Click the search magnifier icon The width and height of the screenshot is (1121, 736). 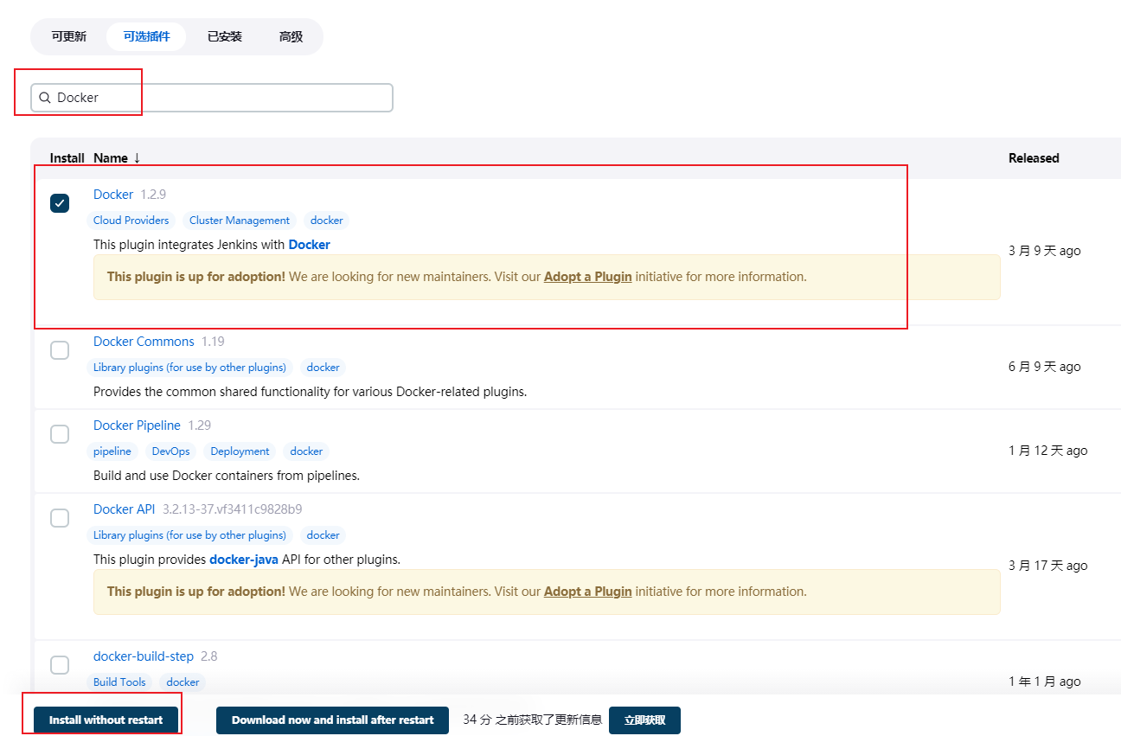tap(45, 98)
